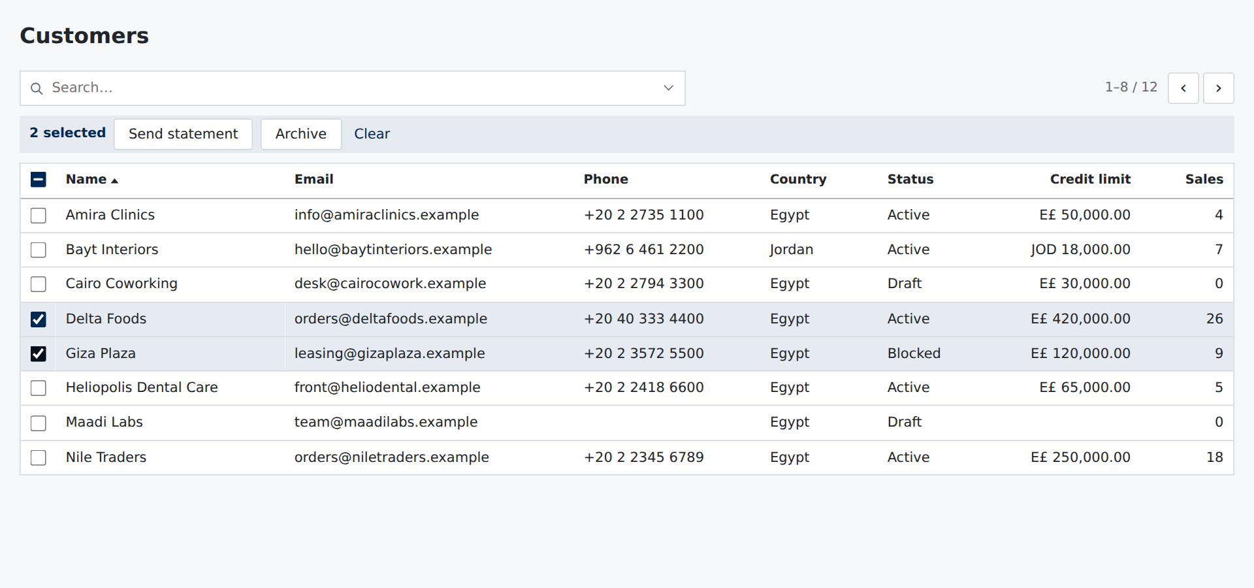Image resolution: width=1254 pixels, height=588 pixels.
Task: Click the search magnifier icon
Action: coord(37,88)
